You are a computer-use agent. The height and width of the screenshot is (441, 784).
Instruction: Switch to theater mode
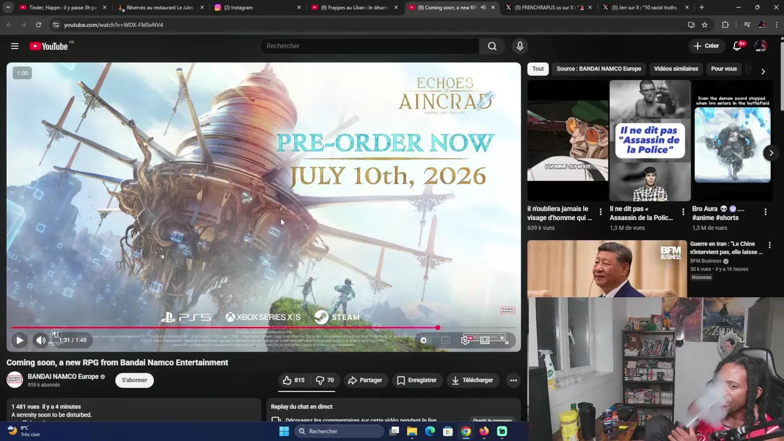click(x=484, y=341)
